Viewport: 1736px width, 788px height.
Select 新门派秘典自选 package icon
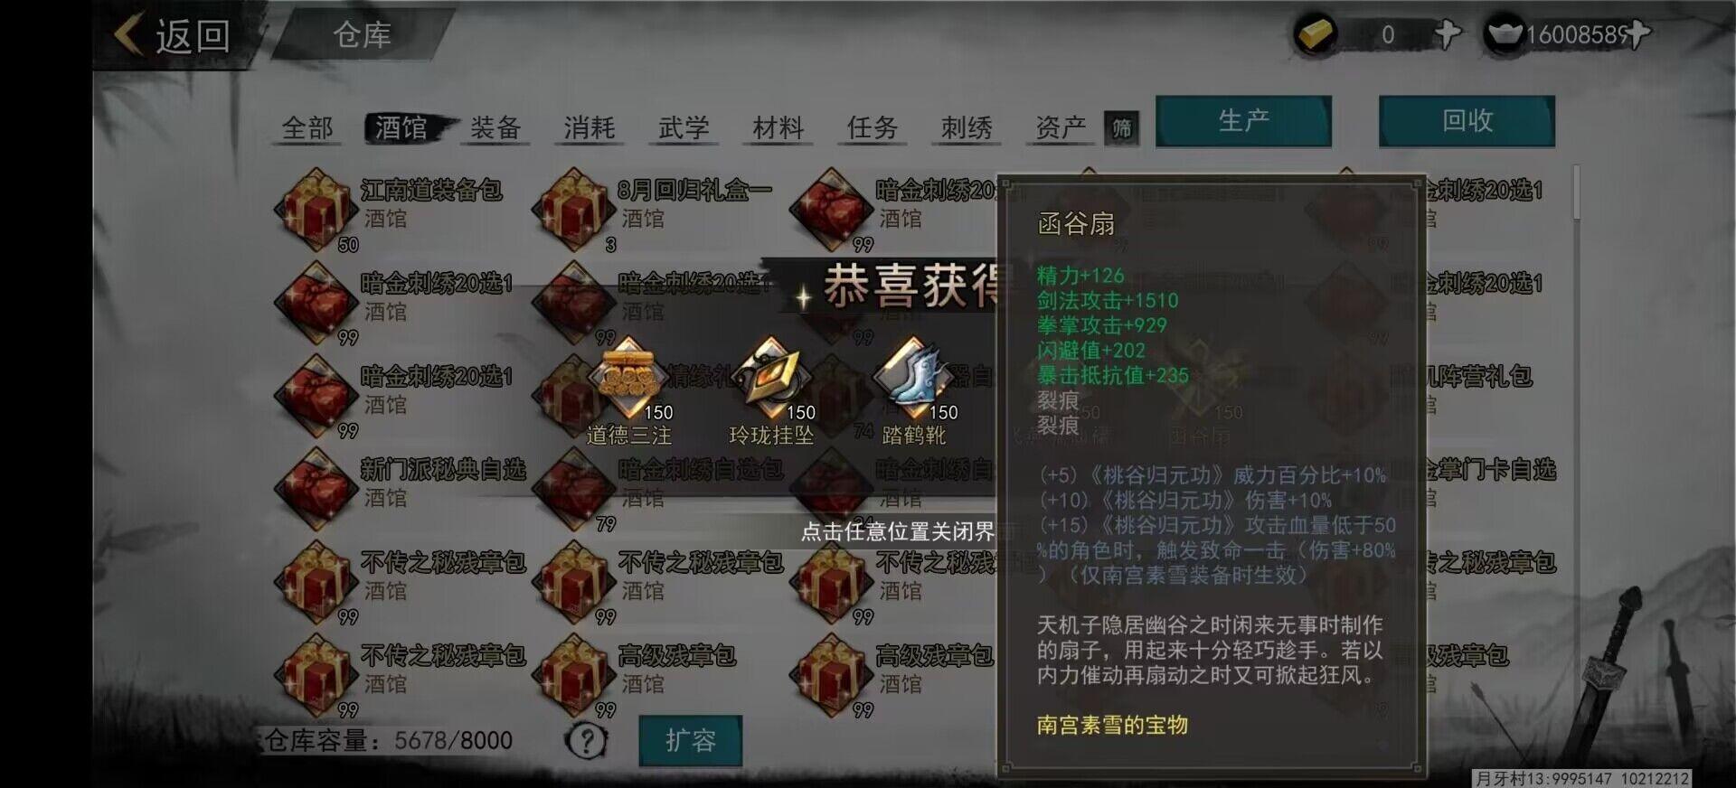314,489
